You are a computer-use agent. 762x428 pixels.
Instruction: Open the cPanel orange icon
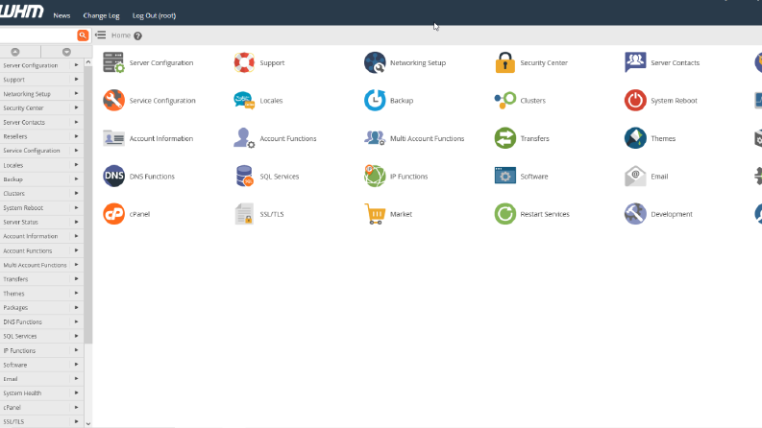(x=113, y=214)
